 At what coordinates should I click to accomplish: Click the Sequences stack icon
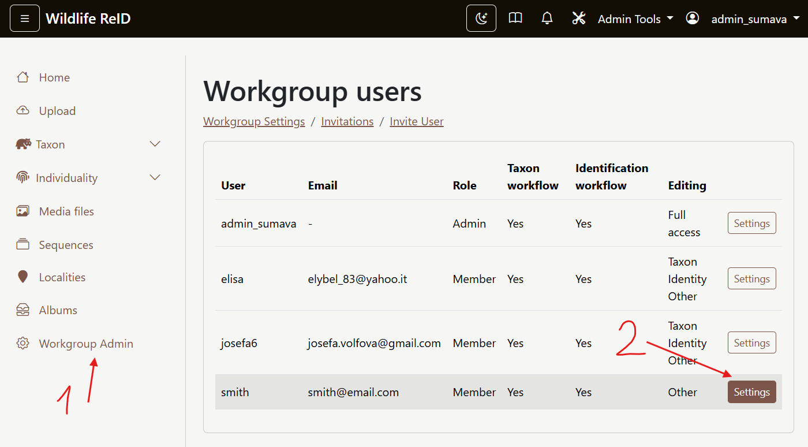(x=23, y=244)
